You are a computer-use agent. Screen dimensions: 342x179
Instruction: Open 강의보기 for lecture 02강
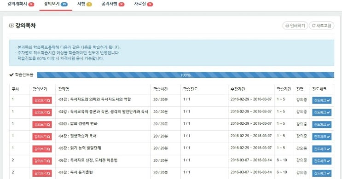click(x=42, y=112)
